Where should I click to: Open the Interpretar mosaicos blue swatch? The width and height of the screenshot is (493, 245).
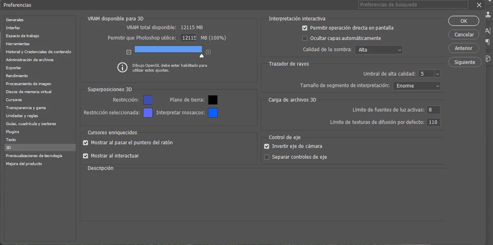click(213, 113)
